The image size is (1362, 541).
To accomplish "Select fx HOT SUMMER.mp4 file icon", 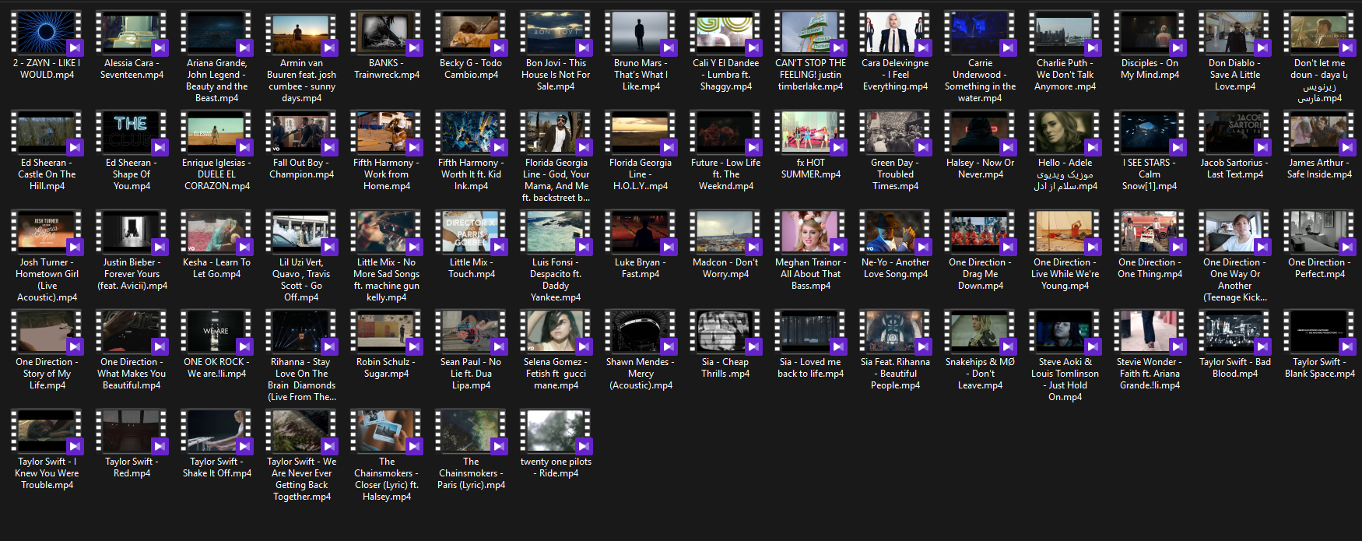I will (x=810, y=132).
